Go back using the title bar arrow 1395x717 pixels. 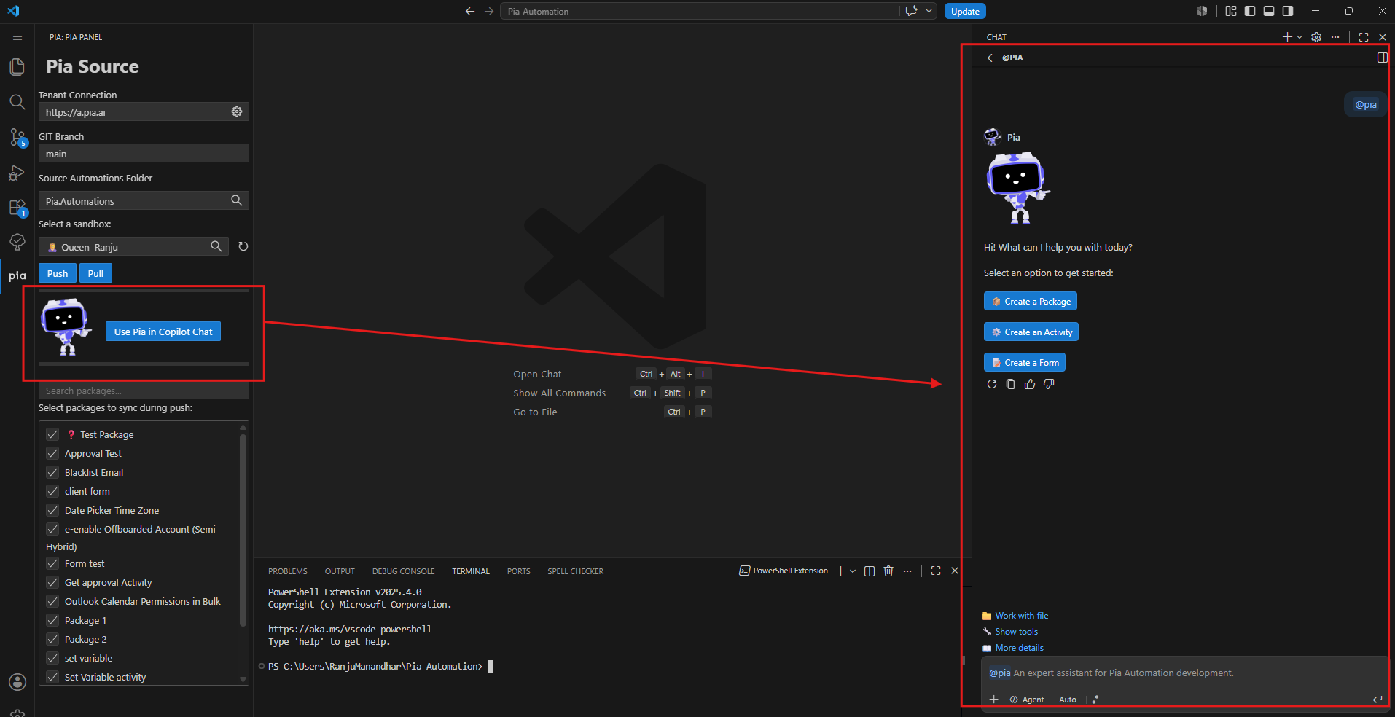(x=470, y=11)
